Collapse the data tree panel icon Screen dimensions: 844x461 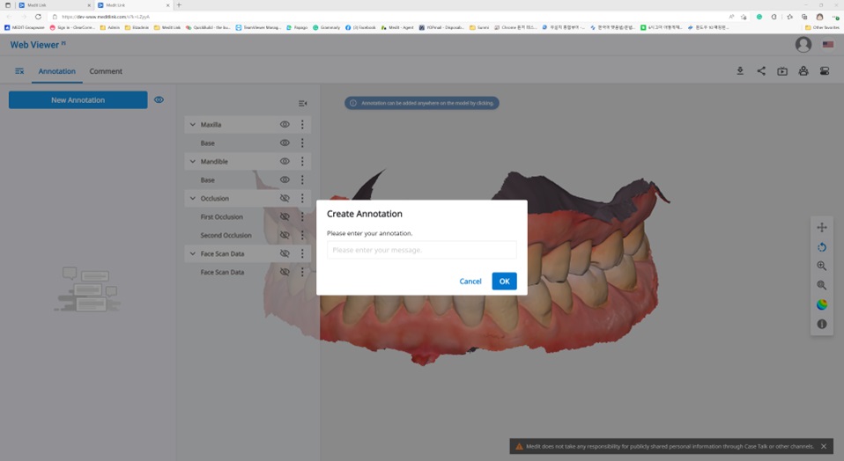pos(302,104)
